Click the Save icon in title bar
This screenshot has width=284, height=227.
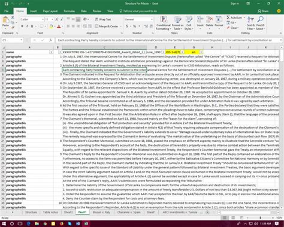point(7,4)
